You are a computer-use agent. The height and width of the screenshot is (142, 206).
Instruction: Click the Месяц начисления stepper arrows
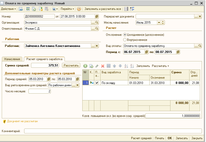163,23
